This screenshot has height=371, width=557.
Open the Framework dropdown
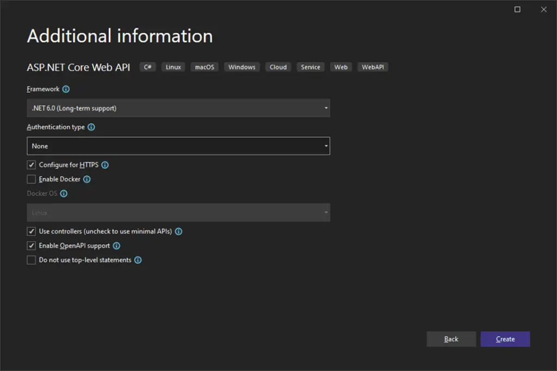point(178,108)
